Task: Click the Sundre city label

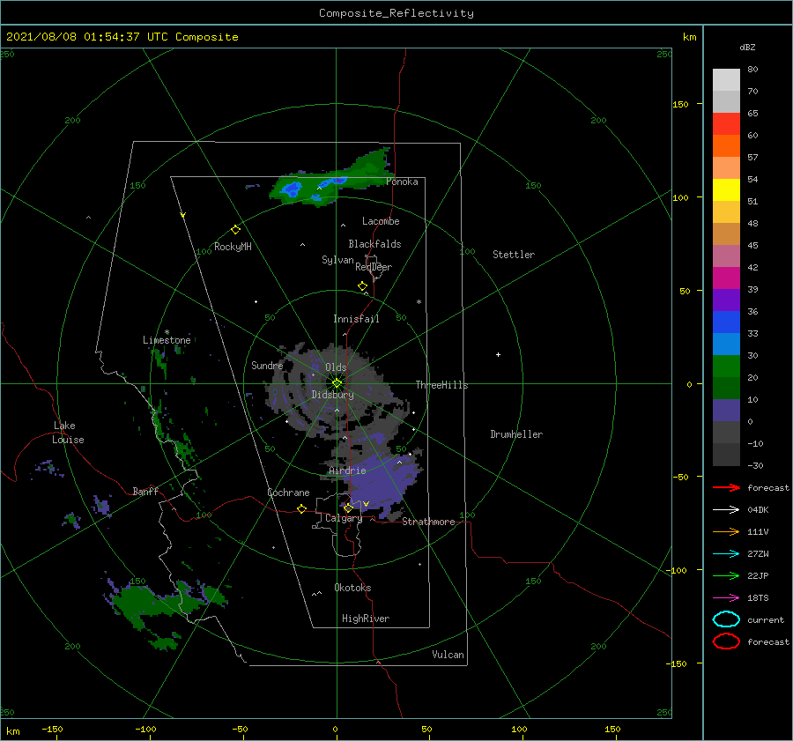Action: point(267,365)
